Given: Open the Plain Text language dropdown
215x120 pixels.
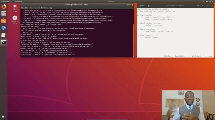Looking at the screenshot, I should pos(168,56).
